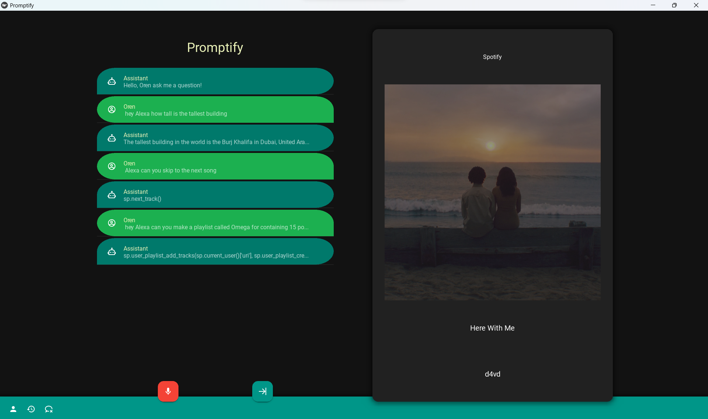This screenshot has height=419, width=708.
Task: Click the artist name d4vd
Action: coord(492,374)
